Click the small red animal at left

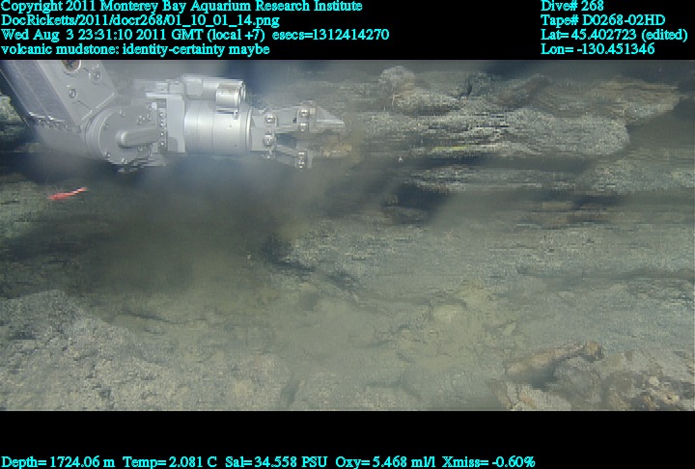(68, 194)
